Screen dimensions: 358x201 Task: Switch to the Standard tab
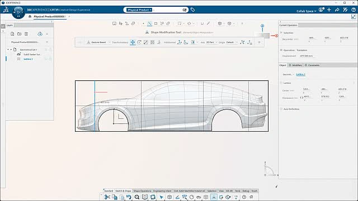[x=109, y=191]
